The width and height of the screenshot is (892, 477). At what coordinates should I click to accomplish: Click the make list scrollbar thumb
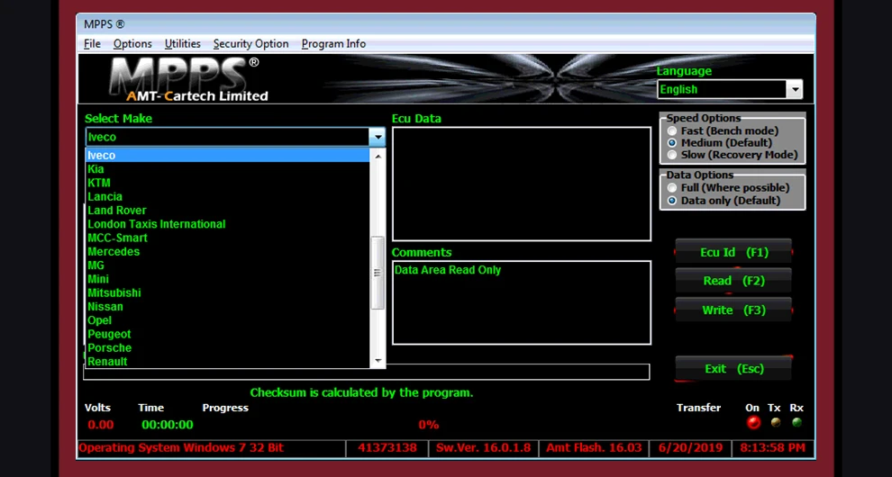coord(378,273)
